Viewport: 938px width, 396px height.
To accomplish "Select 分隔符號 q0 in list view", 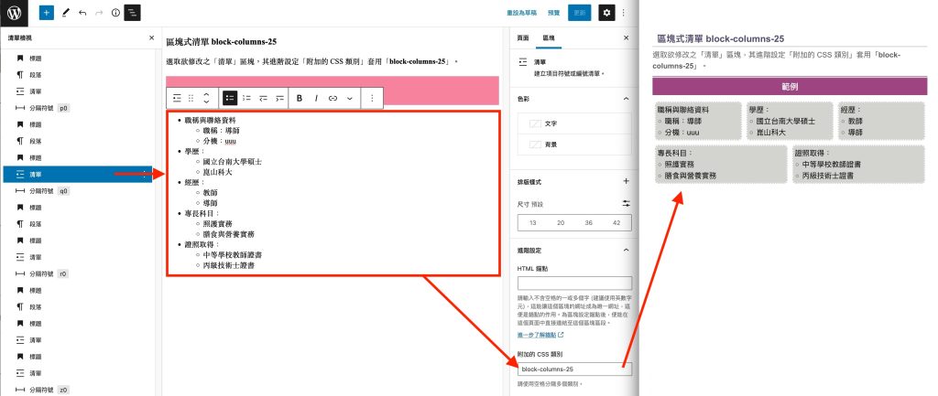I will click(x=77, y=190).
